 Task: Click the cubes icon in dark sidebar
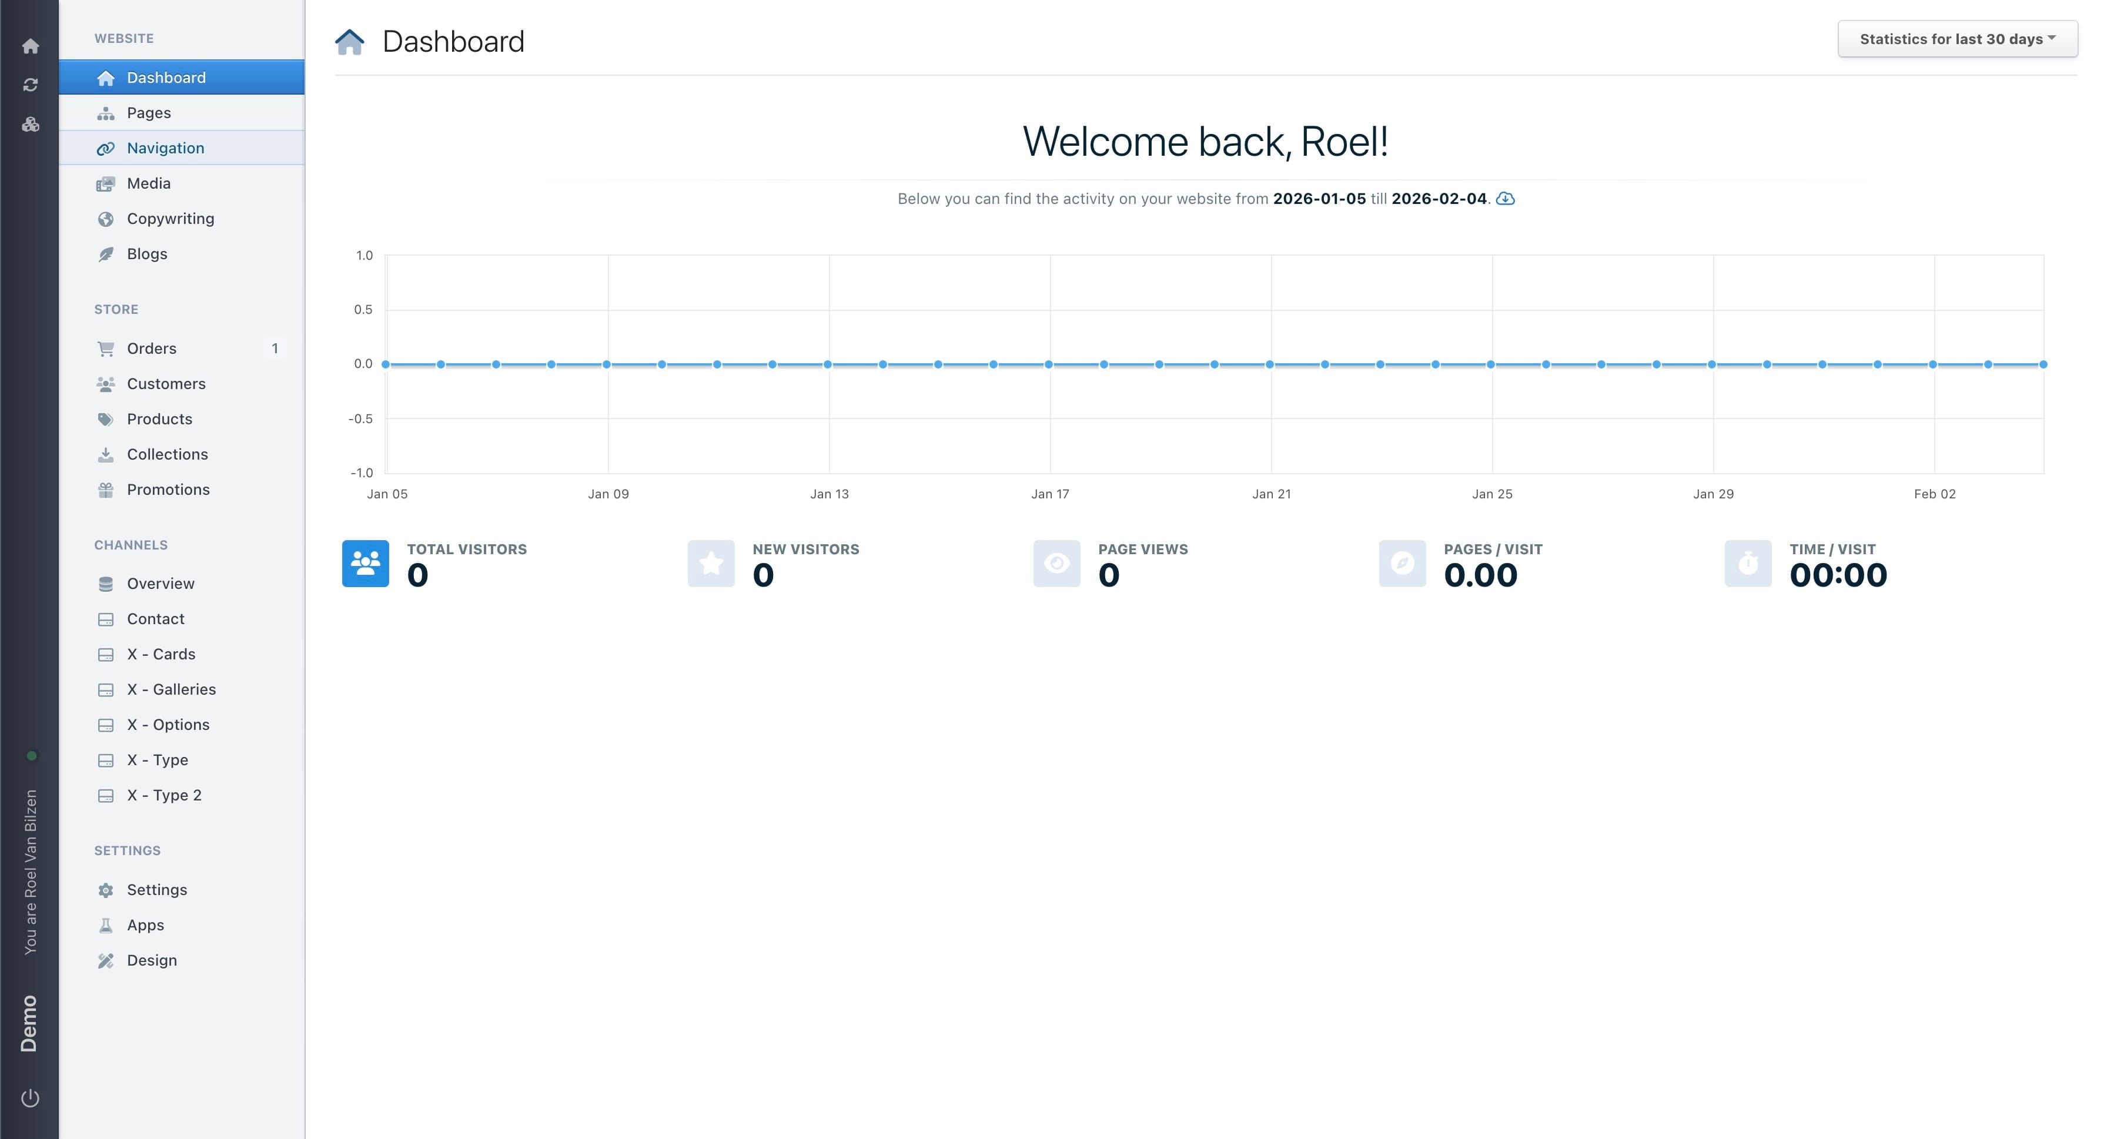point(30,124)
